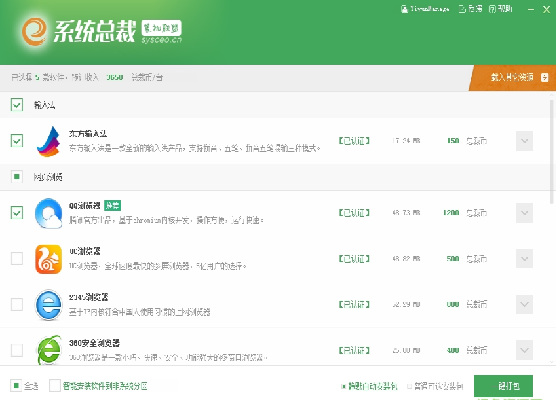Open the 反馈 feedback link
This screenshot has height=400, width=557.
click(471, 9)
